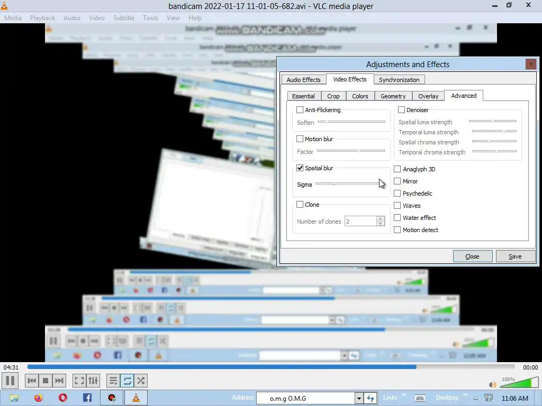Open the Overlay tab
Viewport: 542px width, 406px height.
428,96
